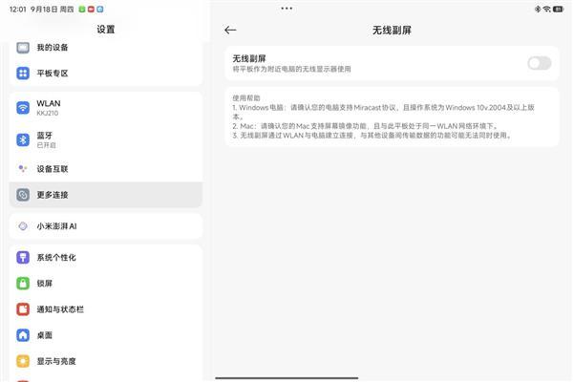Tap the 无线副屏 page title
Viewport: 573px width, 382px height.
(x=392, y=30)
